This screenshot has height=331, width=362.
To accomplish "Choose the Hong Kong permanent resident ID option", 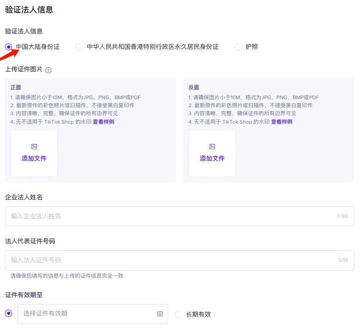I will [79, 47].
